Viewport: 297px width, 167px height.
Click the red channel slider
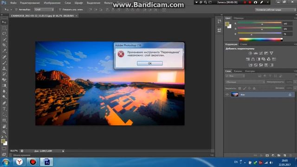pyautogui.click(x=259, y=23)
